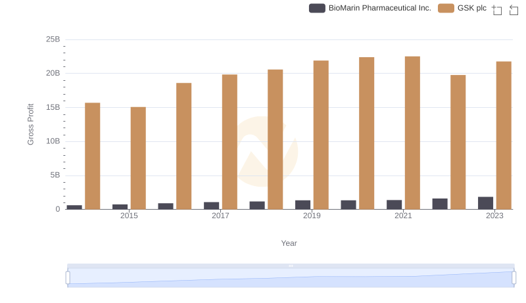Click the 20B y-axis label
The image size is (526, 303).
[x=53, y=73]
